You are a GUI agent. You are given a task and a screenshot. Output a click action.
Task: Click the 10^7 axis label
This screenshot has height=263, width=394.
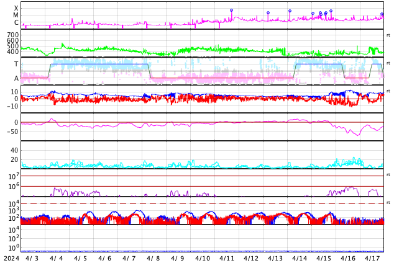coord(14,176)
